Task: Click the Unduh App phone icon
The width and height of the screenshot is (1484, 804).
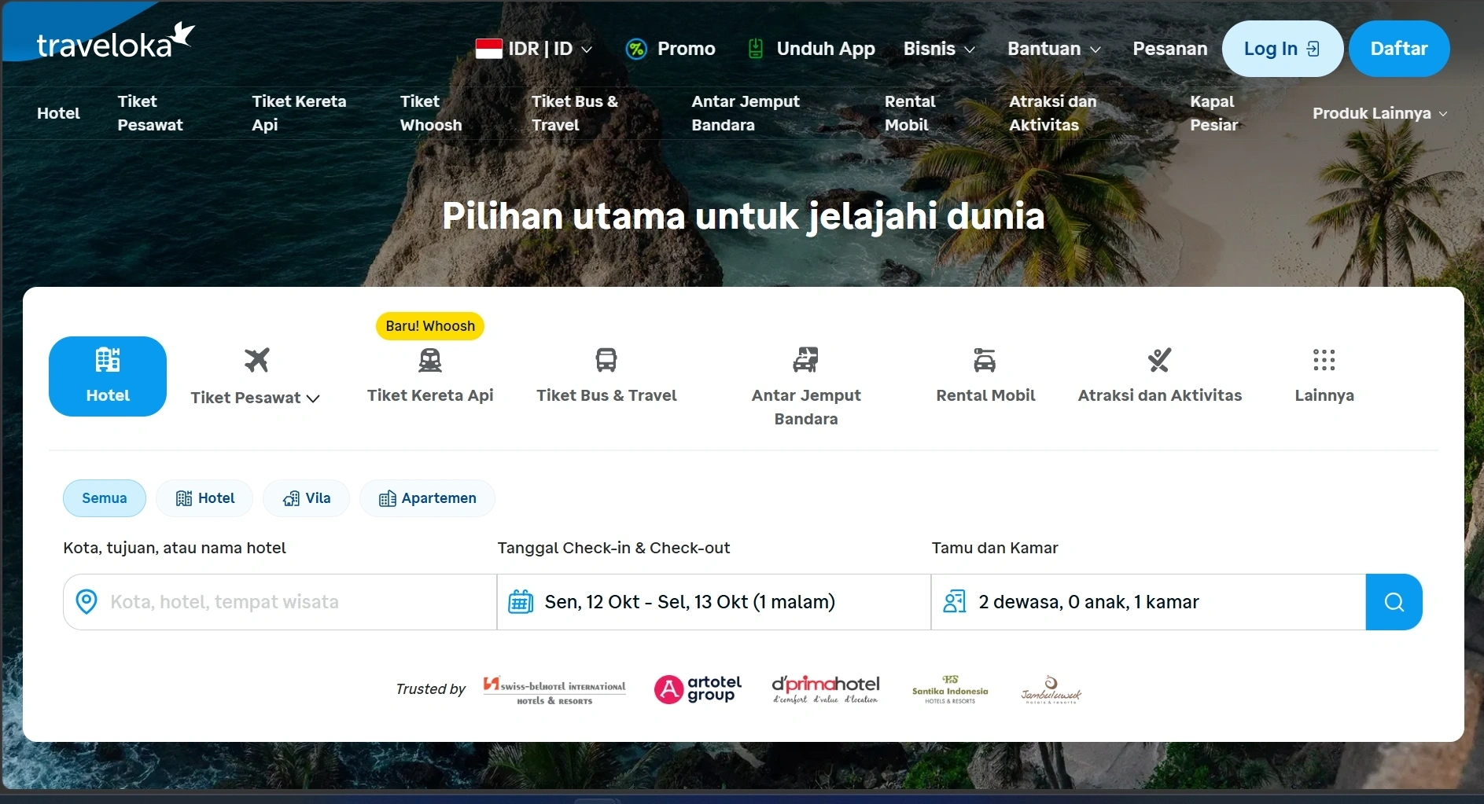Action: click(x=755, y=49)
